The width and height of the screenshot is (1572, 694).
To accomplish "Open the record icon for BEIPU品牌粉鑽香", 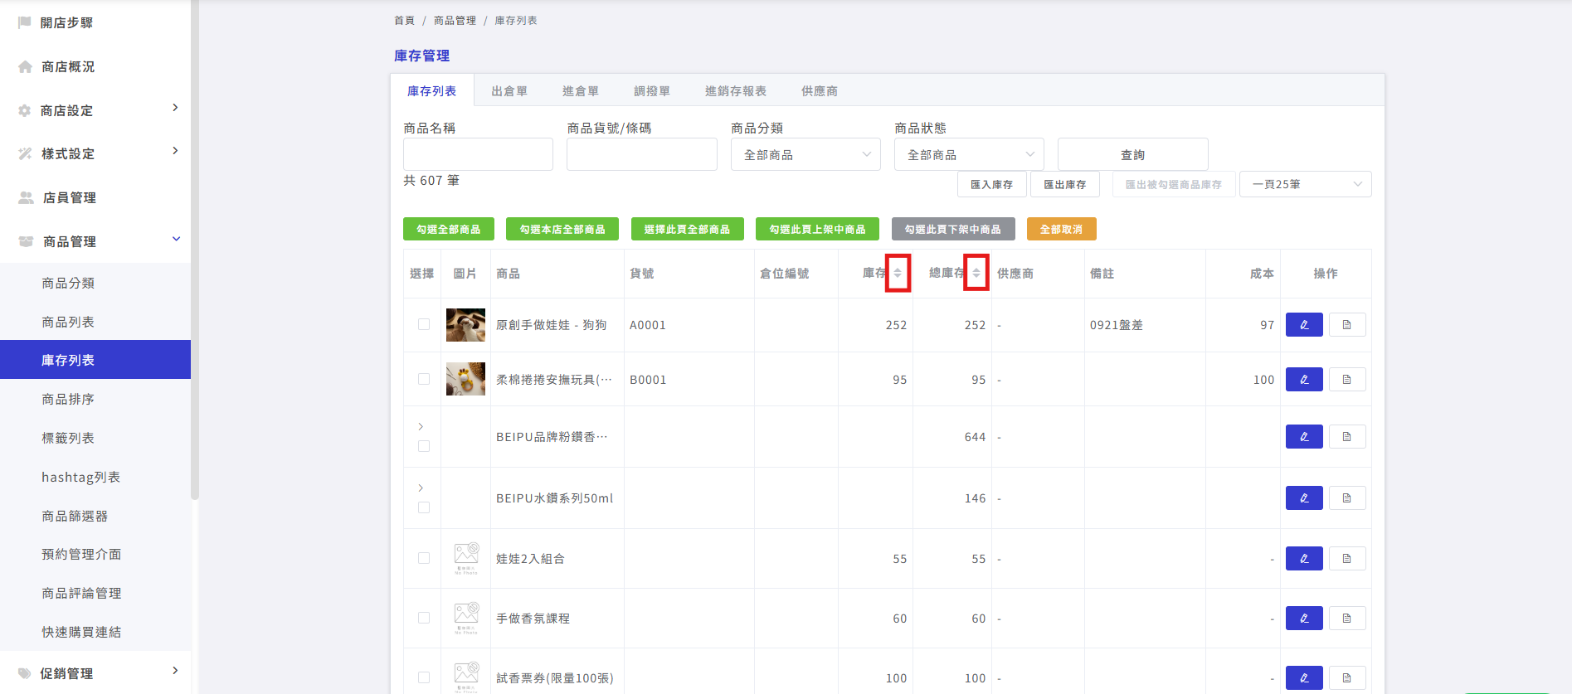I will coord(1347,437).
